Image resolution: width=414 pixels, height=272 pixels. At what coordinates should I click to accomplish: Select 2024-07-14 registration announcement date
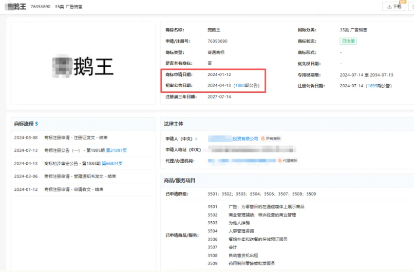(x=351, y=86)
